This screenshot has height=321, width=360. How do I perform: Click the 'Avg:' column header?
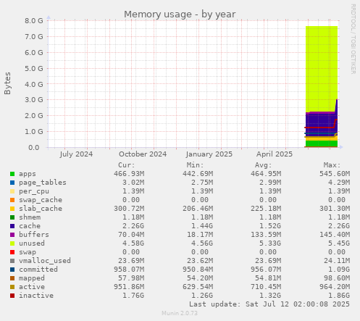(x=264, y=165)
